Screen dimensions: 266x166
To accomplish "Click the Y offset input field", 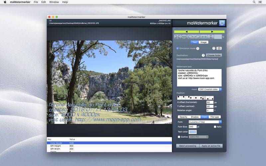I will [210, 106].
